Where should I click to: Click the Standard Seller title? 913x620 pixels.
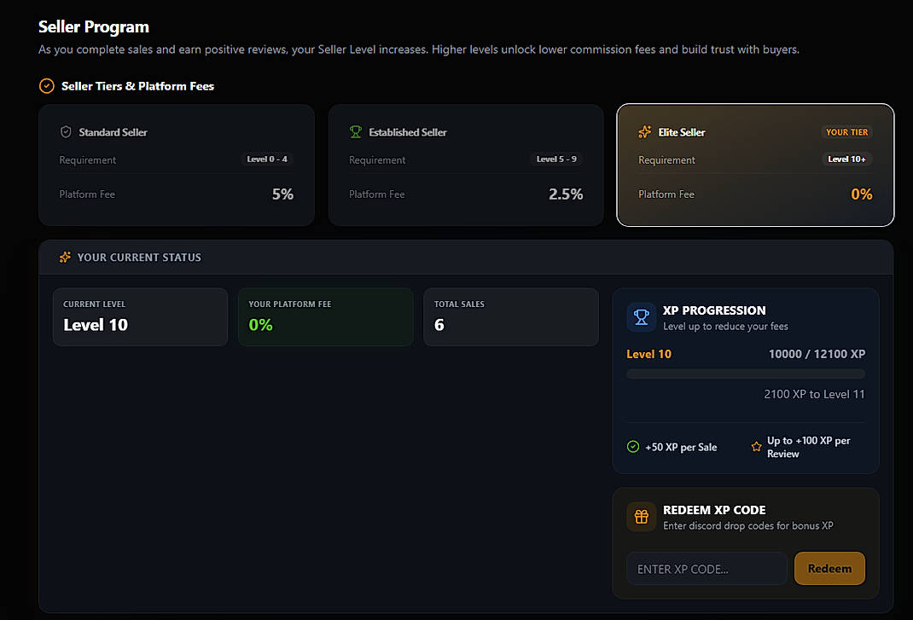pyautogui.click(x=113, y=132)
